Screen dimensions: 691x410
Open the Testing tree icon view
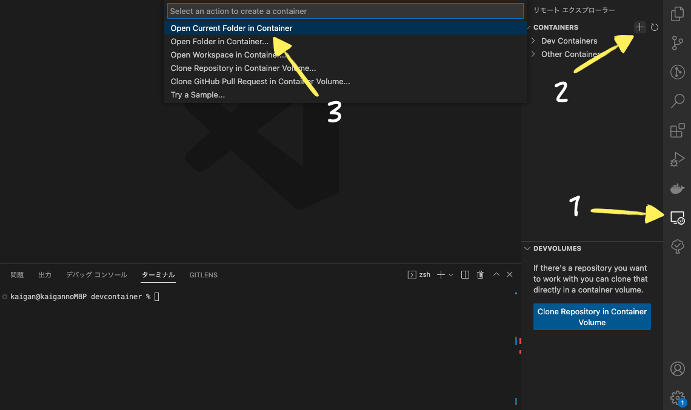click(677, 246)
